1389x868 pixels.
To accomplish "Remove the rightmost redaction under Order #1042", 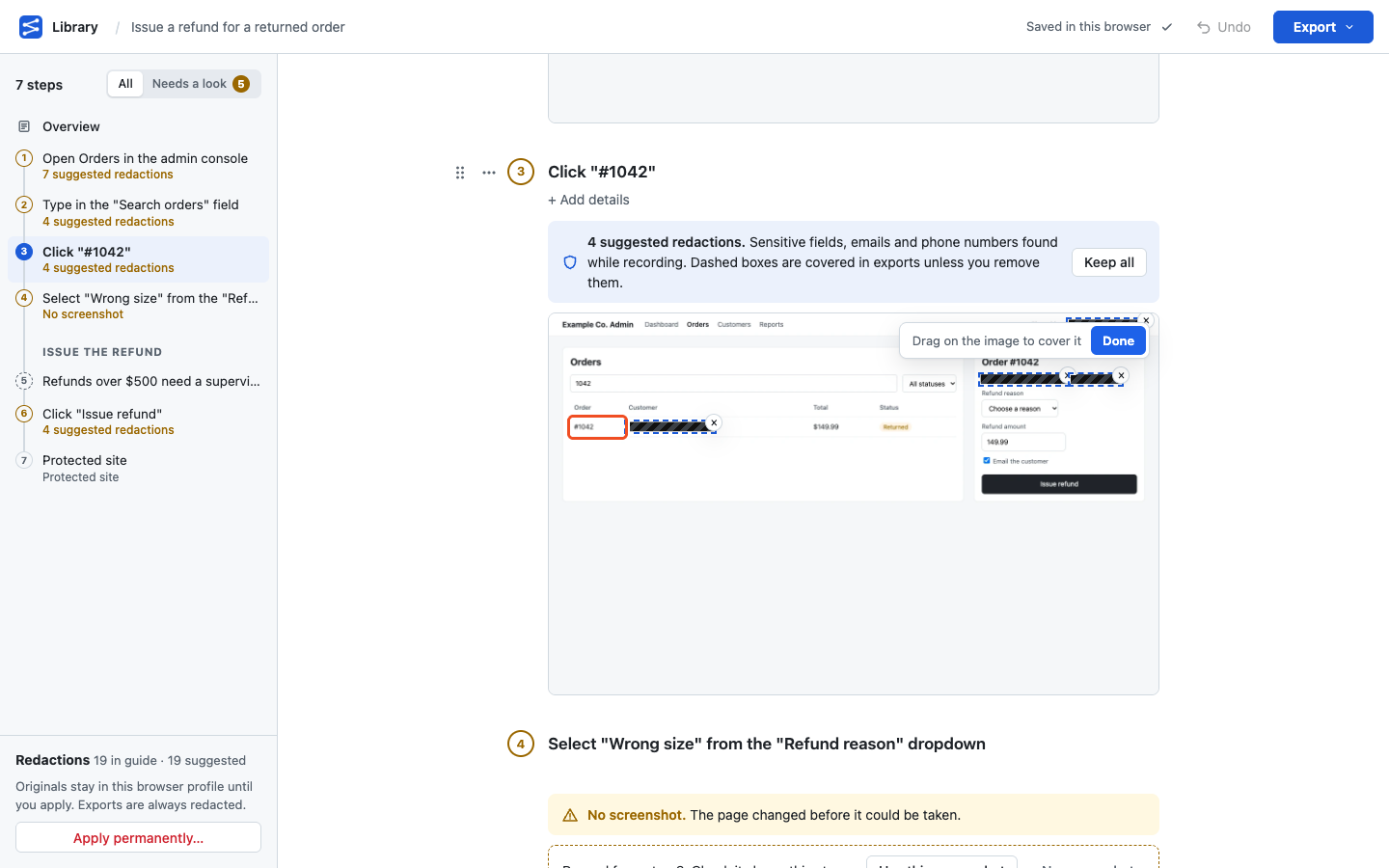I will (1121, 375).
